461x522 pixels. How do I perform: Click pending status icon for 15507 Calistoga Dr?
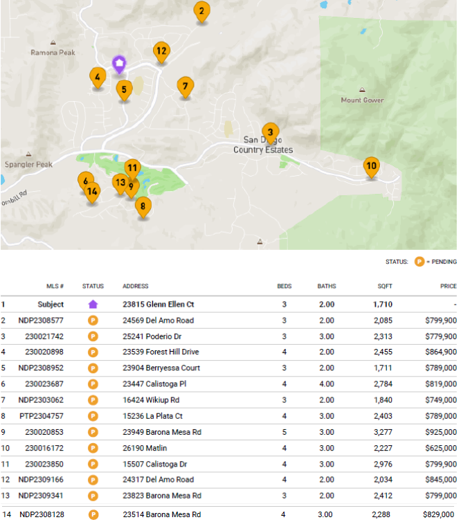tap(93, 464)
